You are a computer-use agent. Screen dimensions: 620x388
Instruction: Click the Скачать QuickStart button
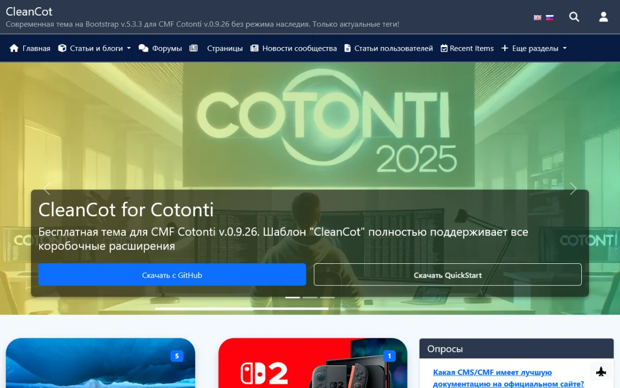click(x=447, y=275)
